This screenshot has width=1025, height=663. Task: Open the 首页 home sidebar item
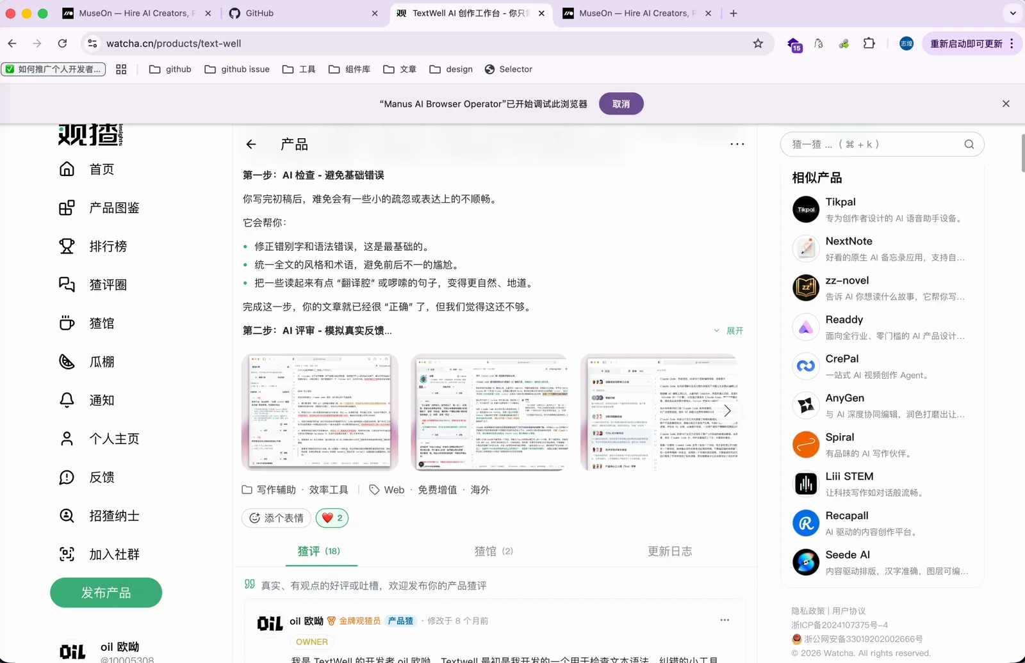[86, 169]
